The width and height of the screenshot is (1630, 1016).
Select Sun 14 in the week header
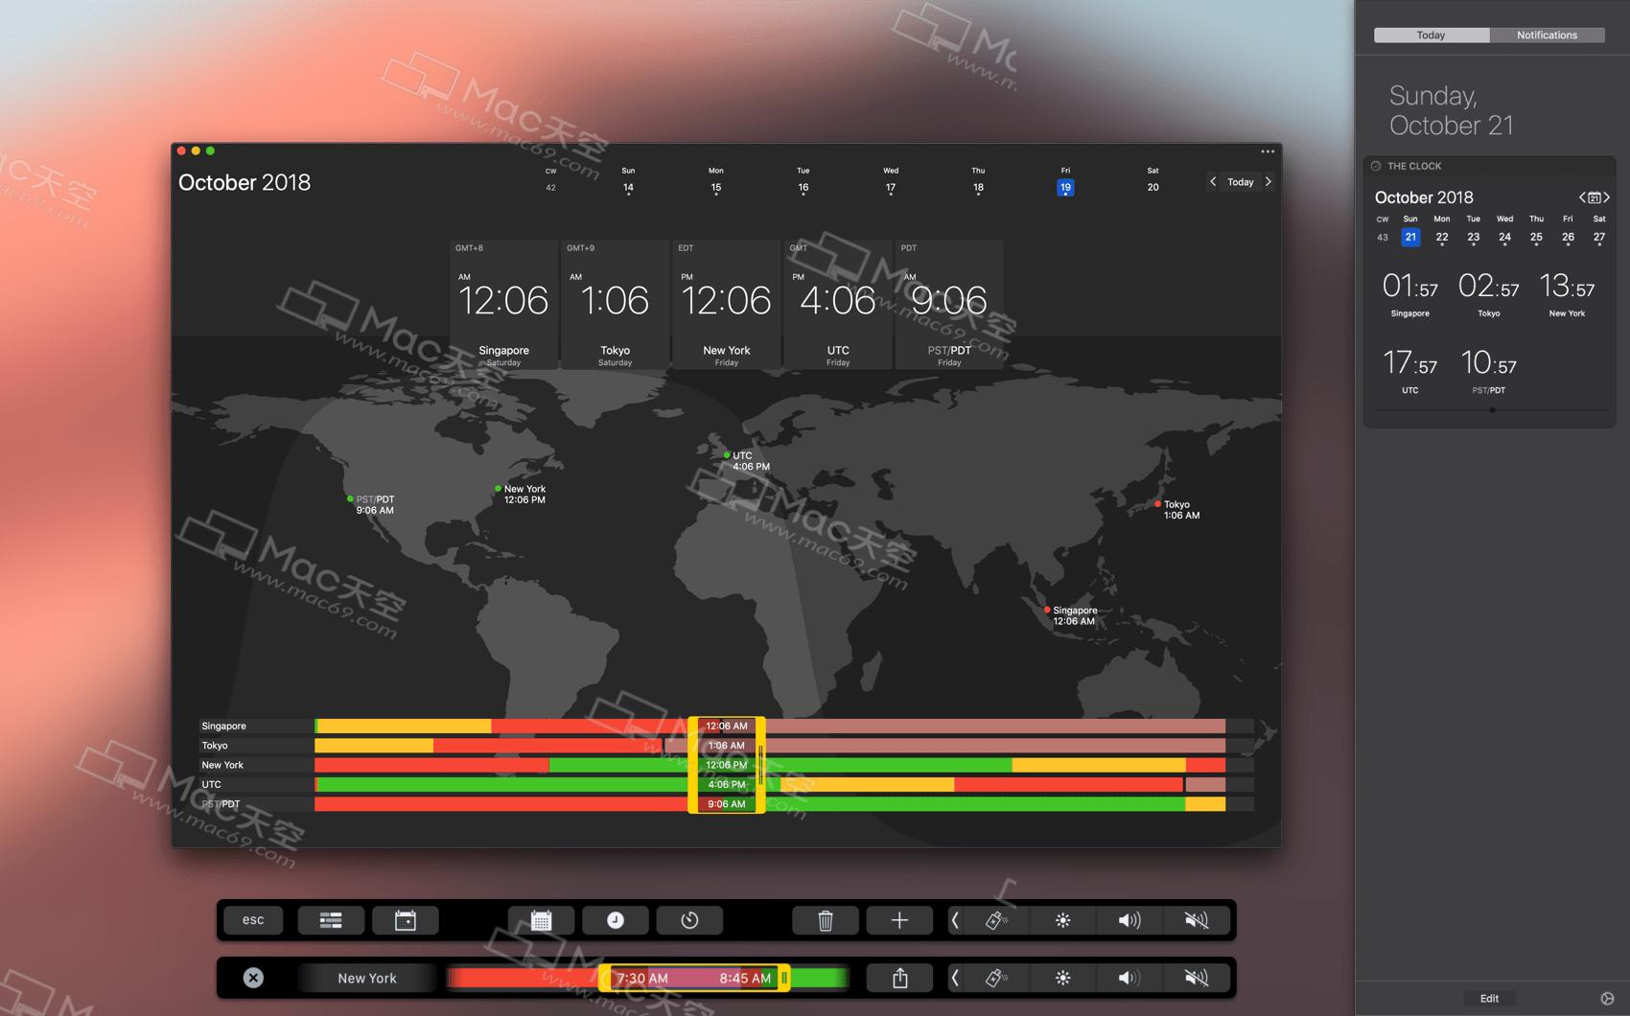(x=628, y=180)
